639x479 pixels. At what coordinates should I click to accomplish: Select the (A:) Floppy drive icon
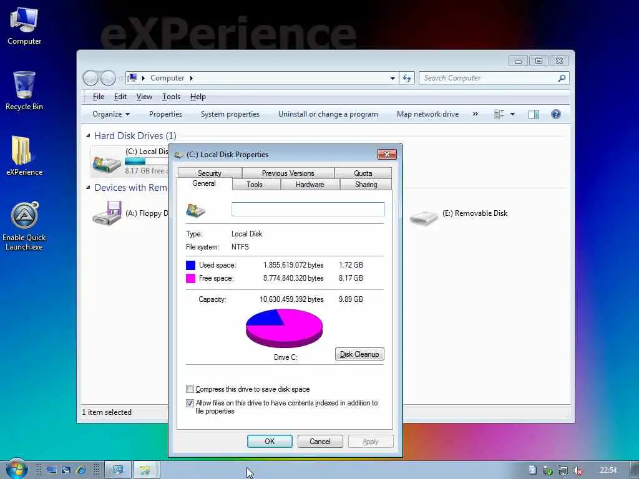point(107,213)
